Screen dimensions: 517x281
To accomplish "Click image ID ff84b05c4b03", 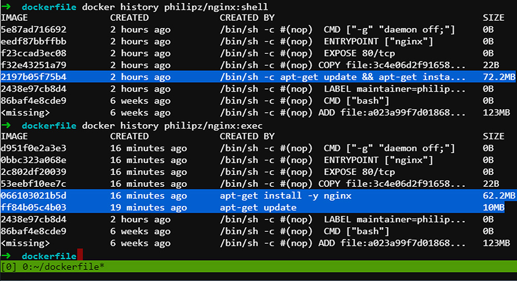I will 34,208.
